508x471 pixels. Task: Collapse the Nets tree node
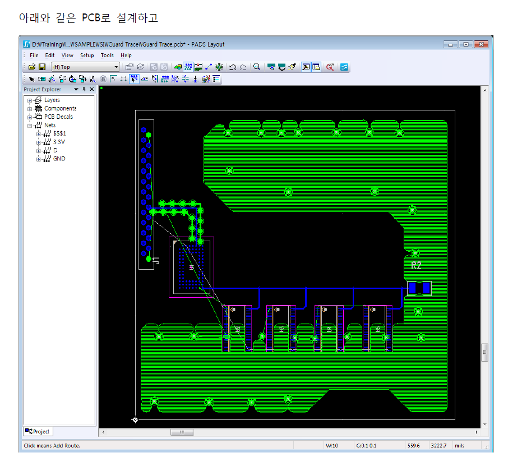30,126
